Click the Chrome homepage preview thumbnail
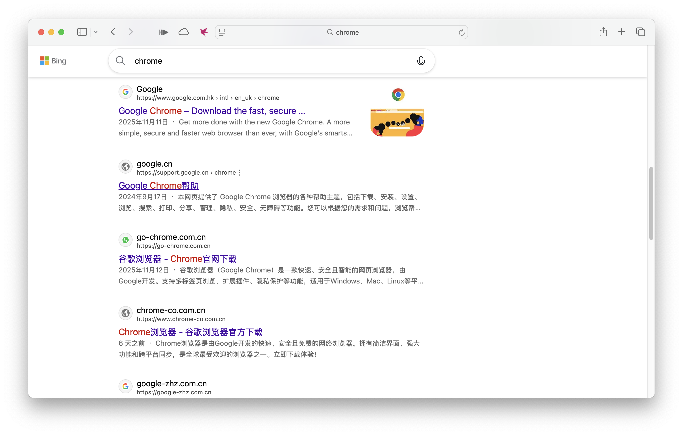This screenshot has width=683, height=435. (x=397, y=122)
